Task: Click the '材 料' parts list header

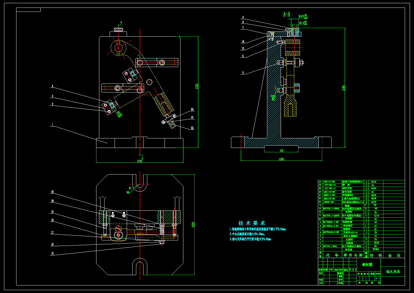Action: [376, 255]
